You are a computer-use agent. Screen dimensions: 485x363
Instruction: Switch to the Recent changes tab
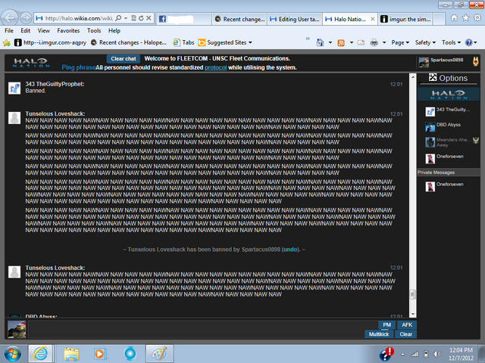[239, 19]
